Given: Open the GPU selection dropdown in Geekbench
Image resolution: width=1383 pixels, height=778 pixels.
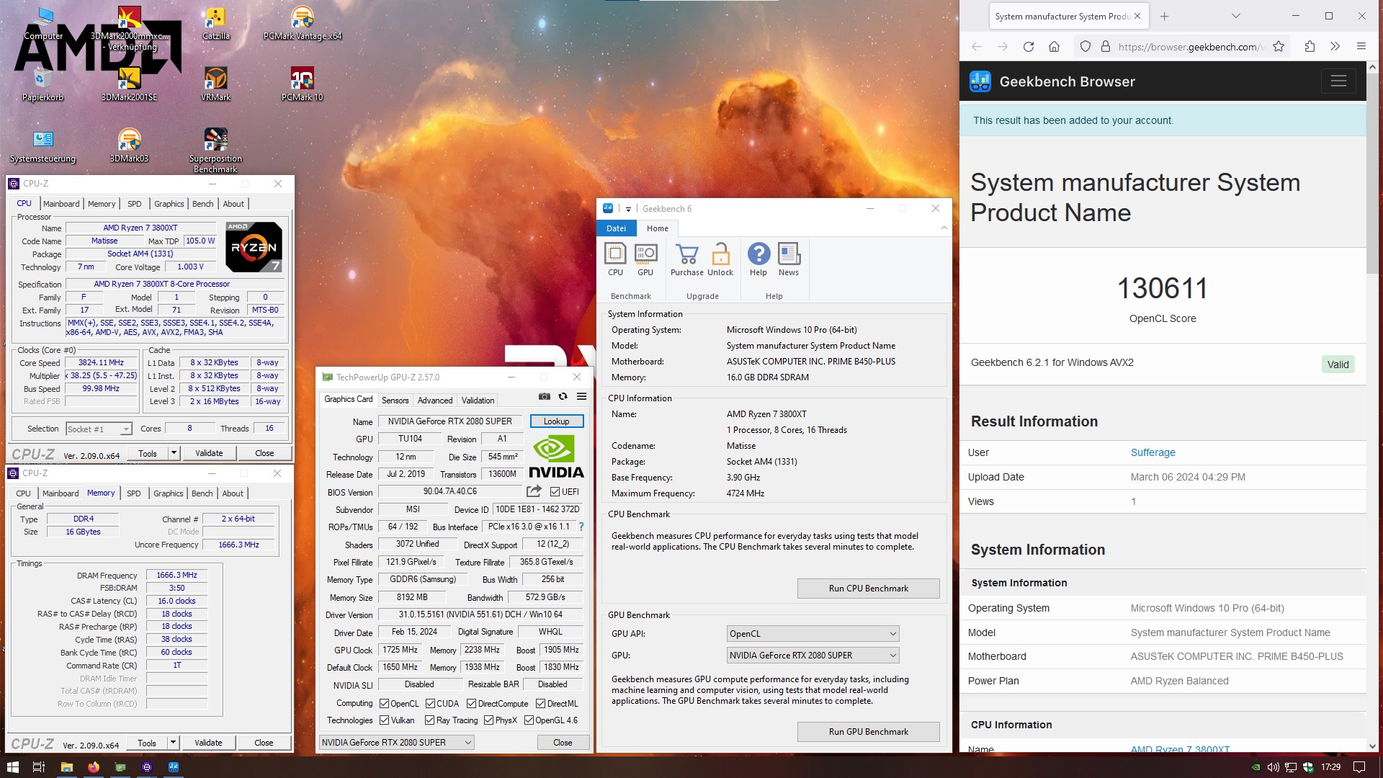Looking at the screenshot, I should click(x=813, y=656).
